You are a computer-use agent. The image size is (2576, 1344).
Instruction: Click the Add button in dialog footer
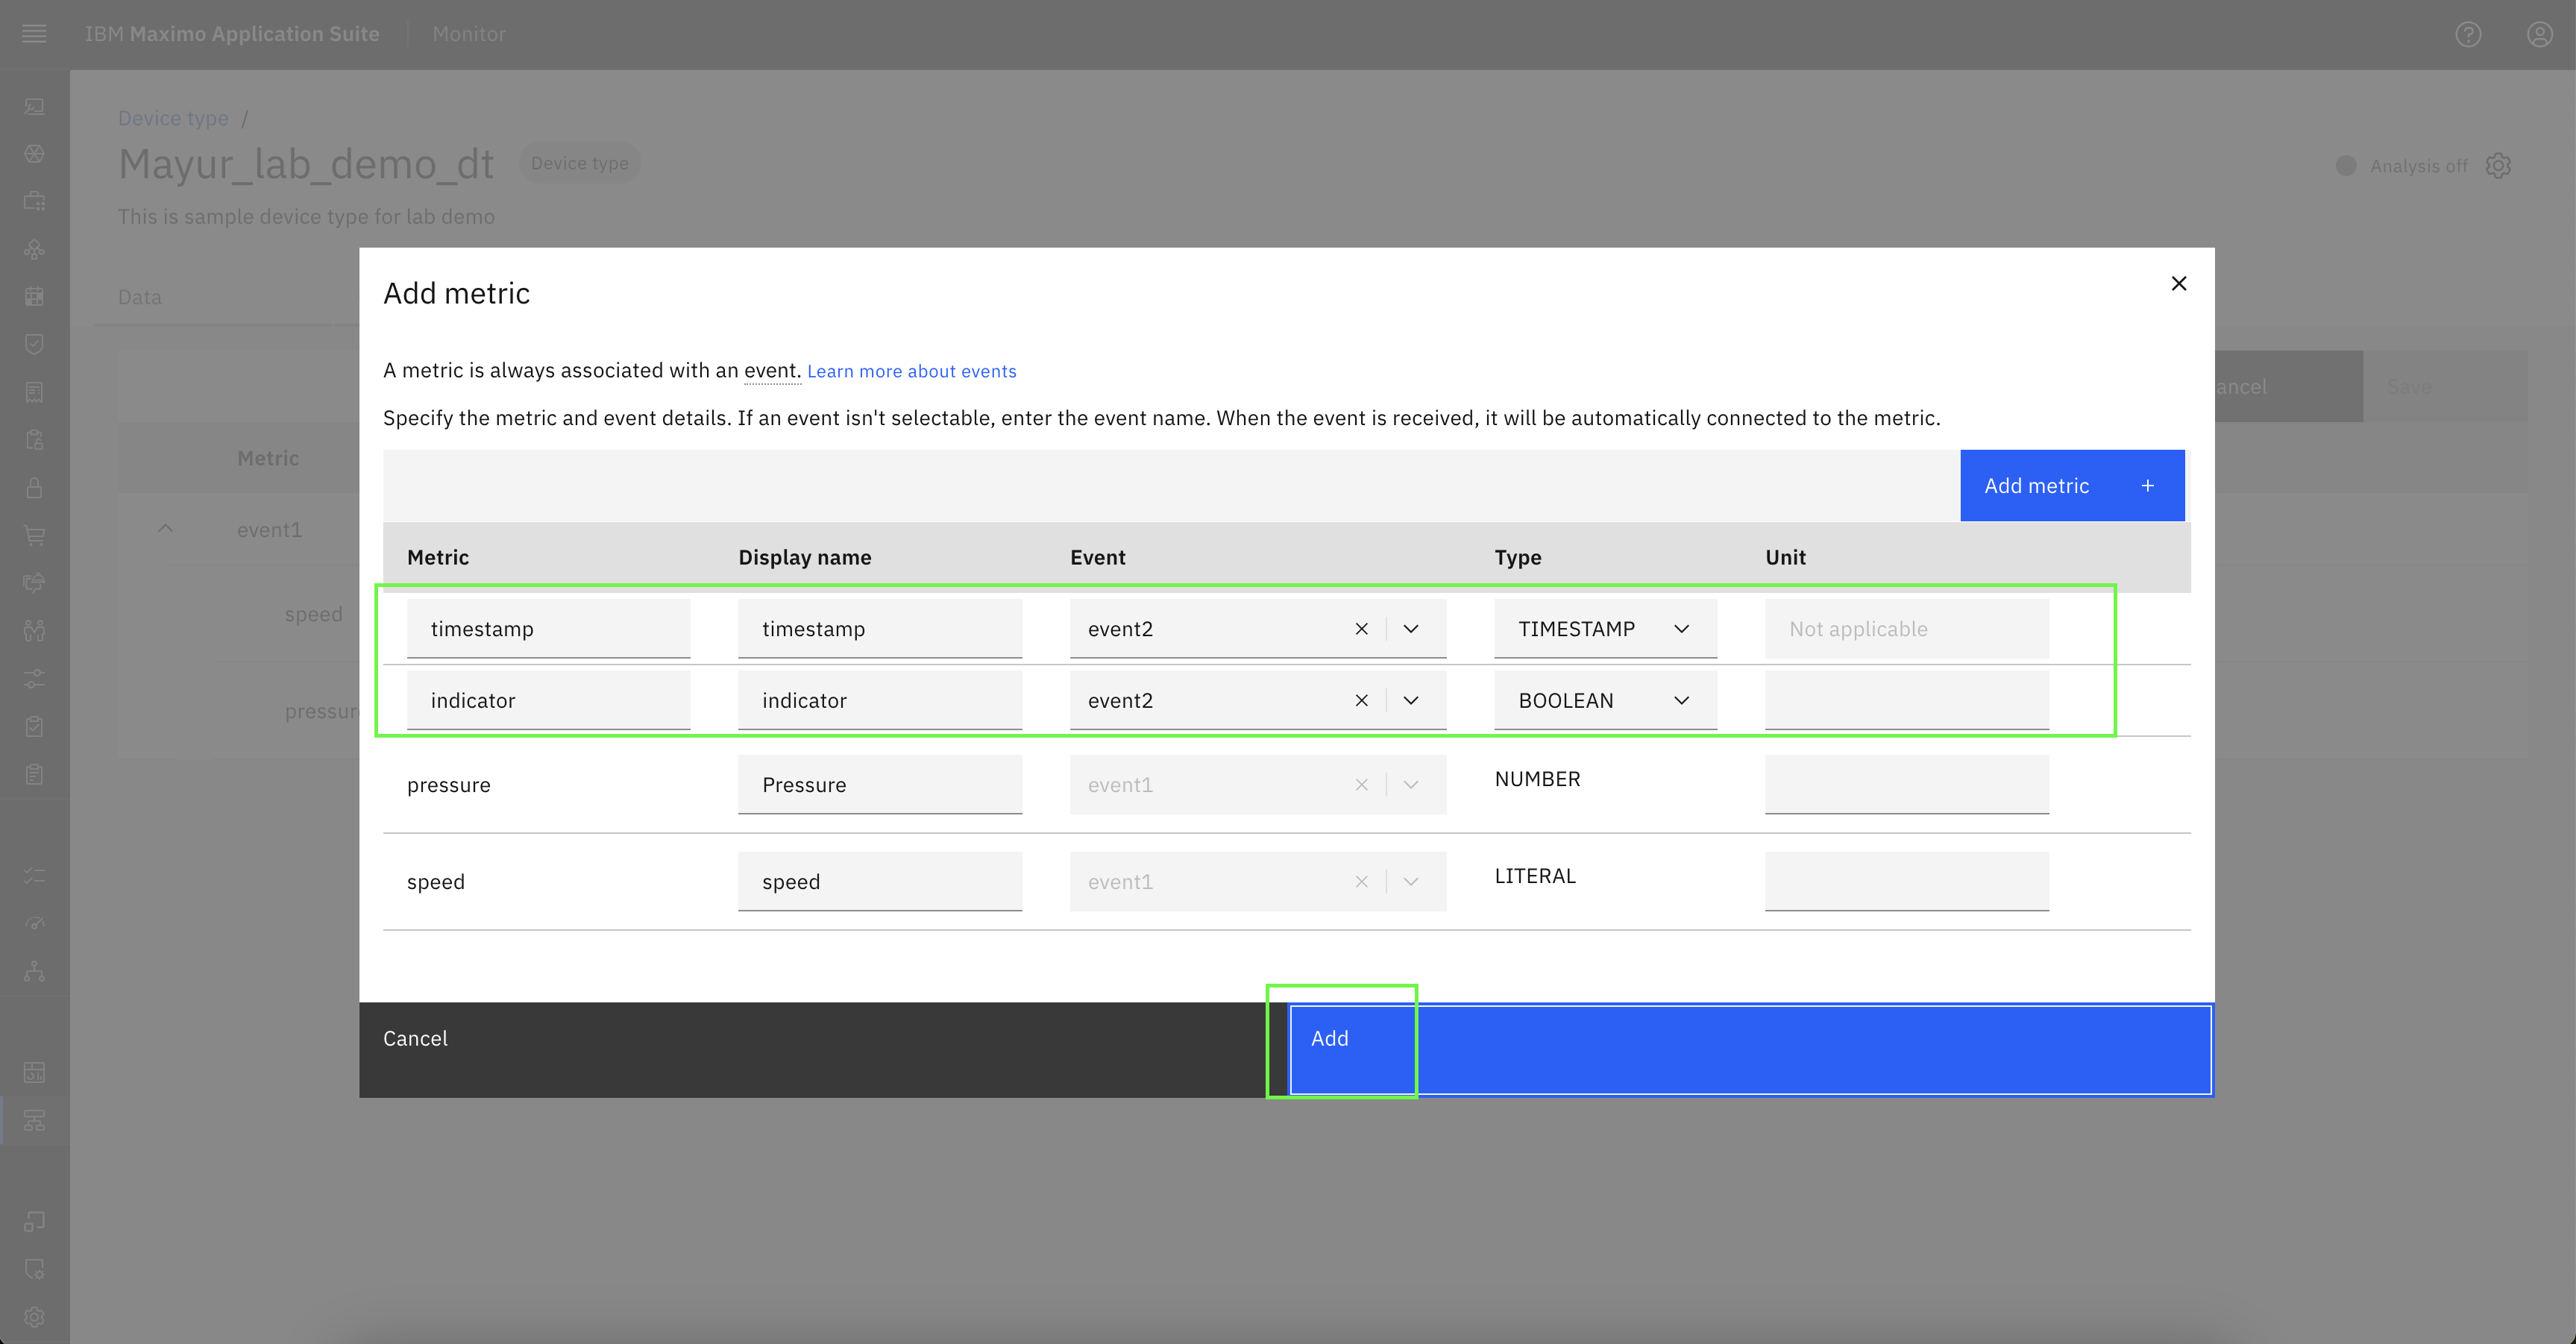click(x=1750, y=1050)
